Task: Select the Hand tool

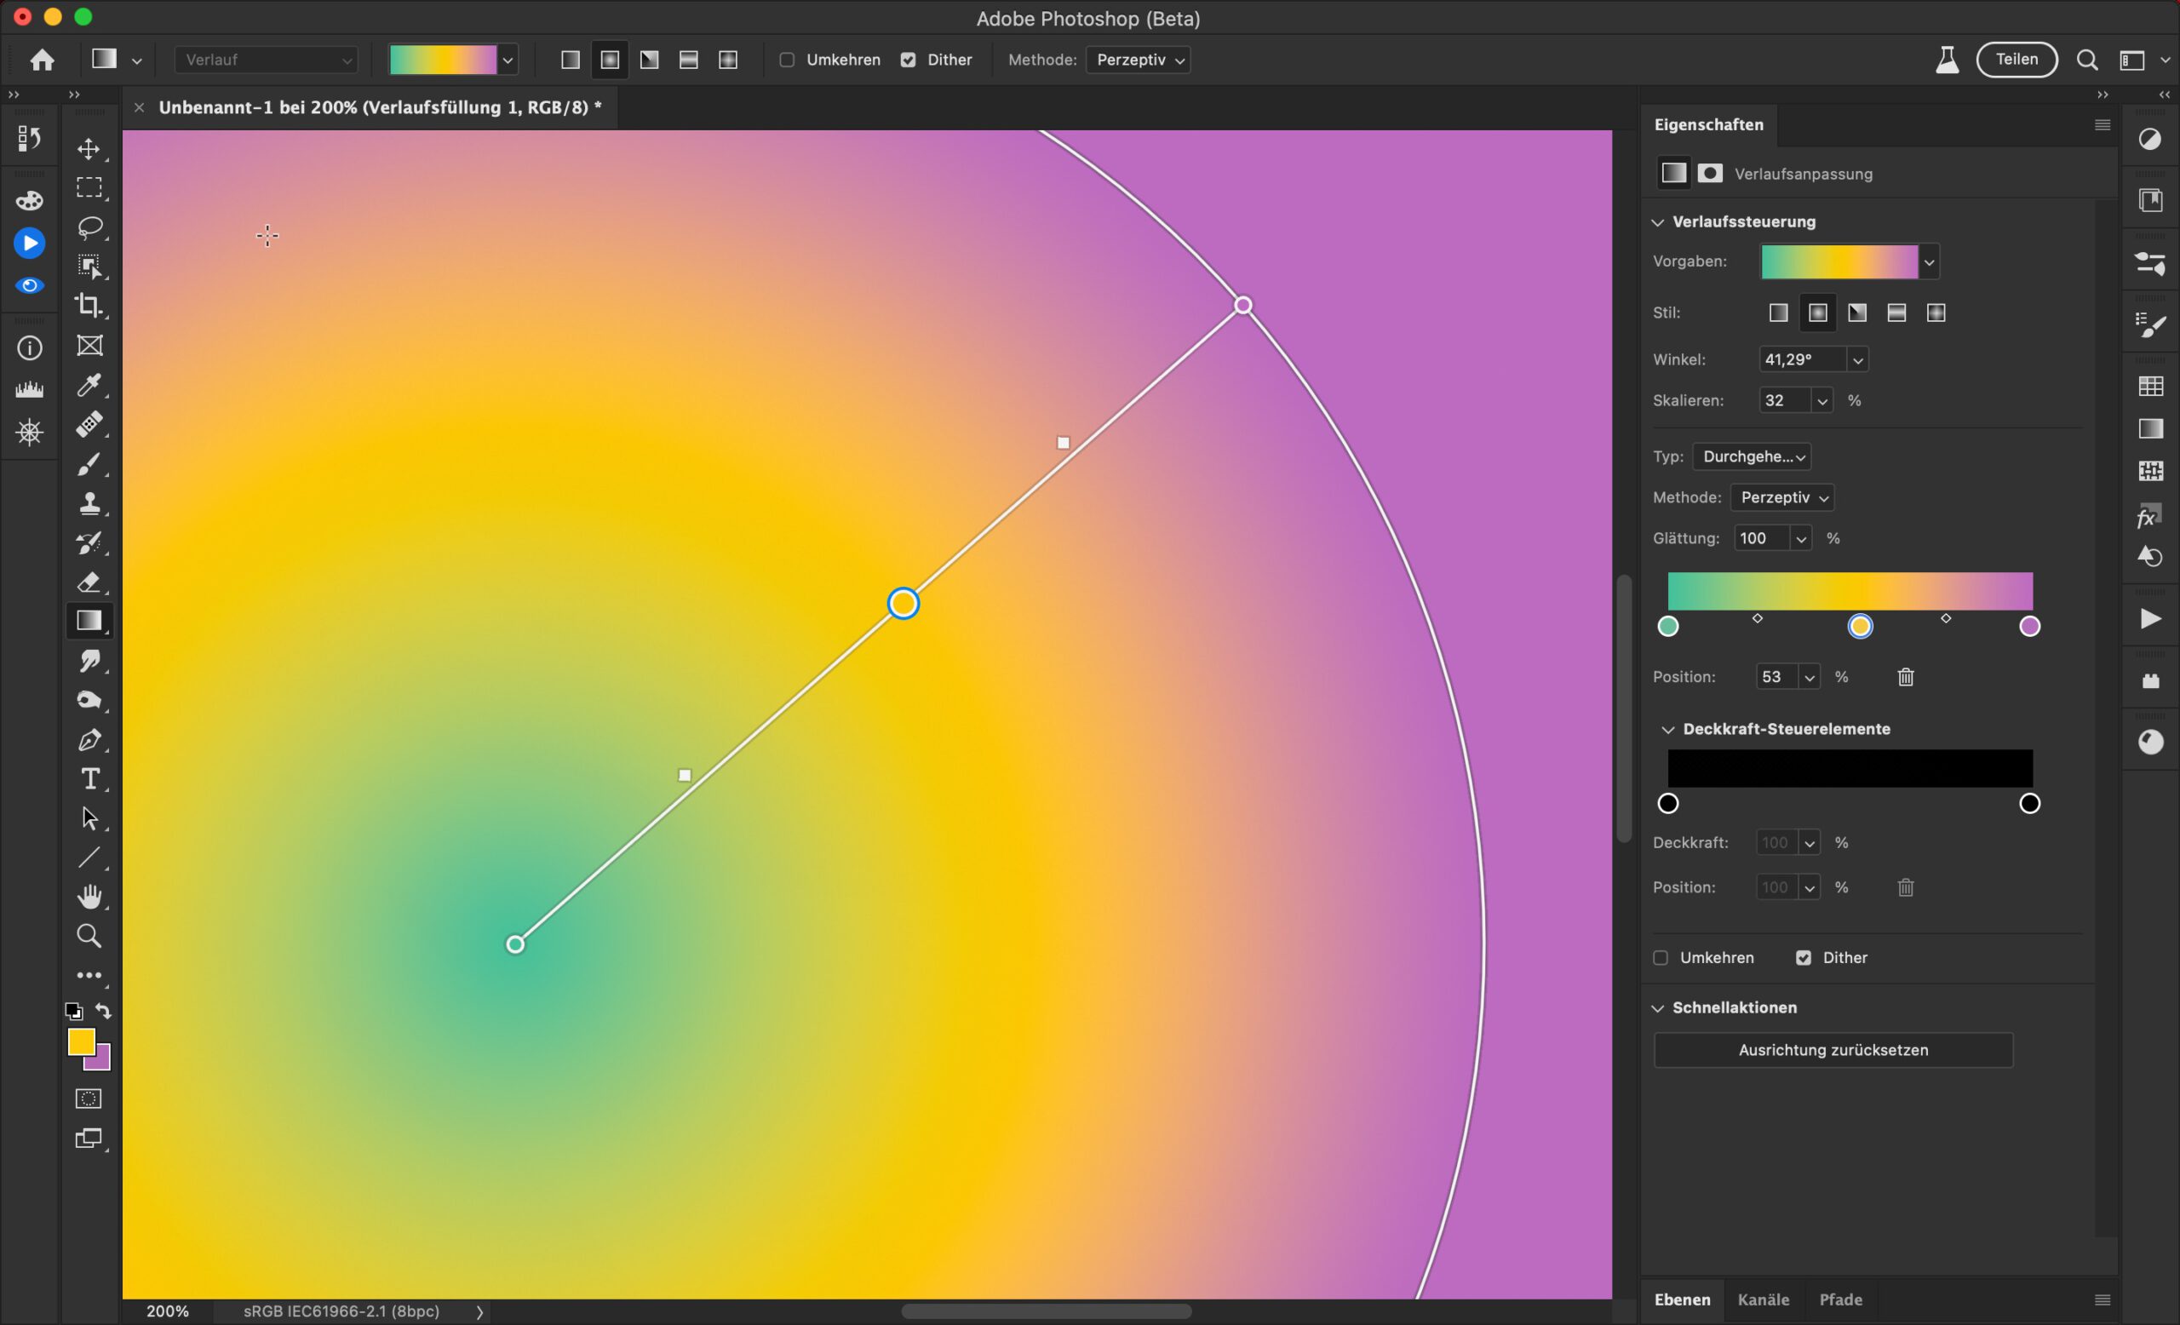Action: tap(89, 896)
